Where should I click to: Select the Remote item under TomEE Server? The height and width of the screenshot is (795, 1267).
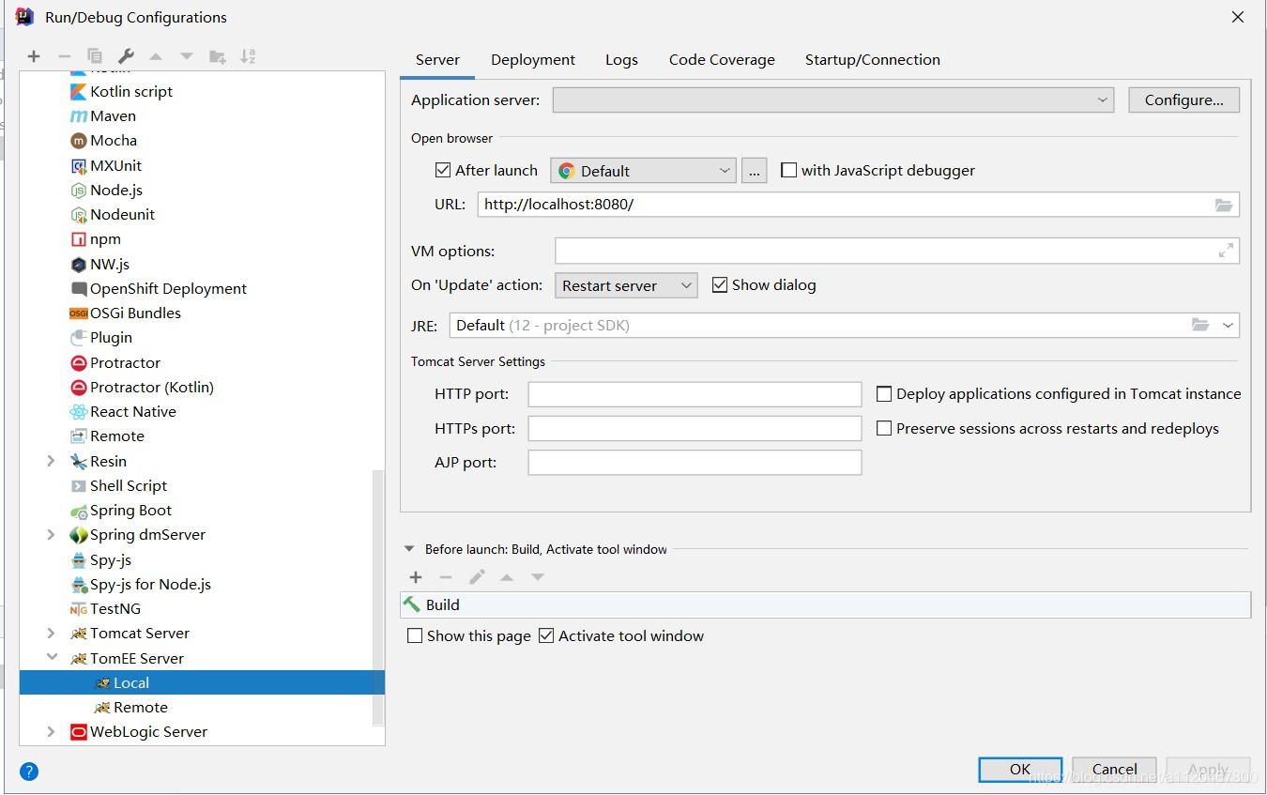click(x=141, y=708)
